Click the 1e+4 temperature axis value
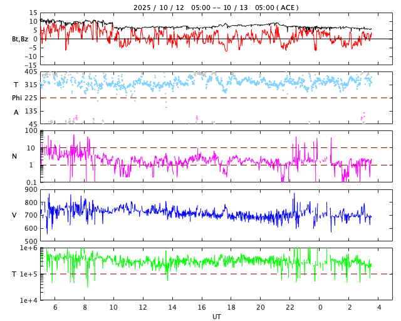 pos(28,300)
